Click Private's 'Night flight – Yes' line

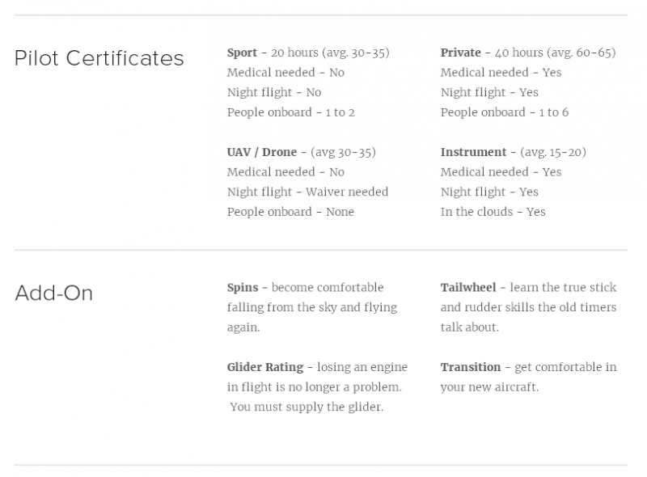pos(489,92)
